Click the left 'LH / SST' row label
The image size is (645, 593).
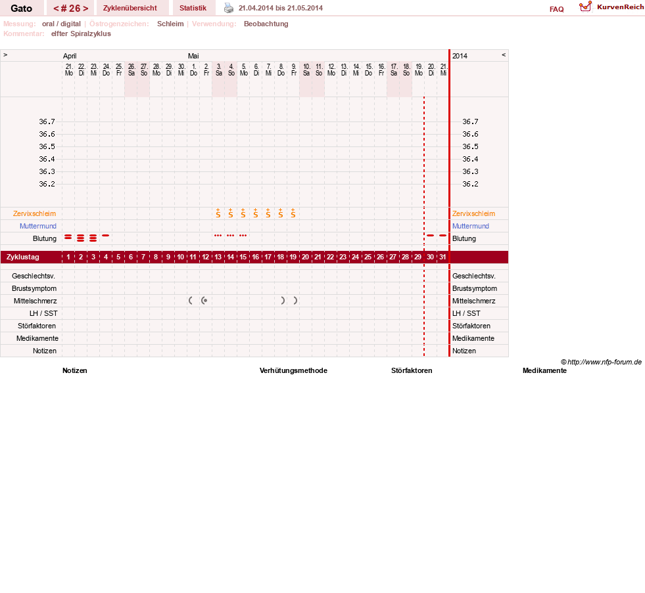click(x=43, y=313)
